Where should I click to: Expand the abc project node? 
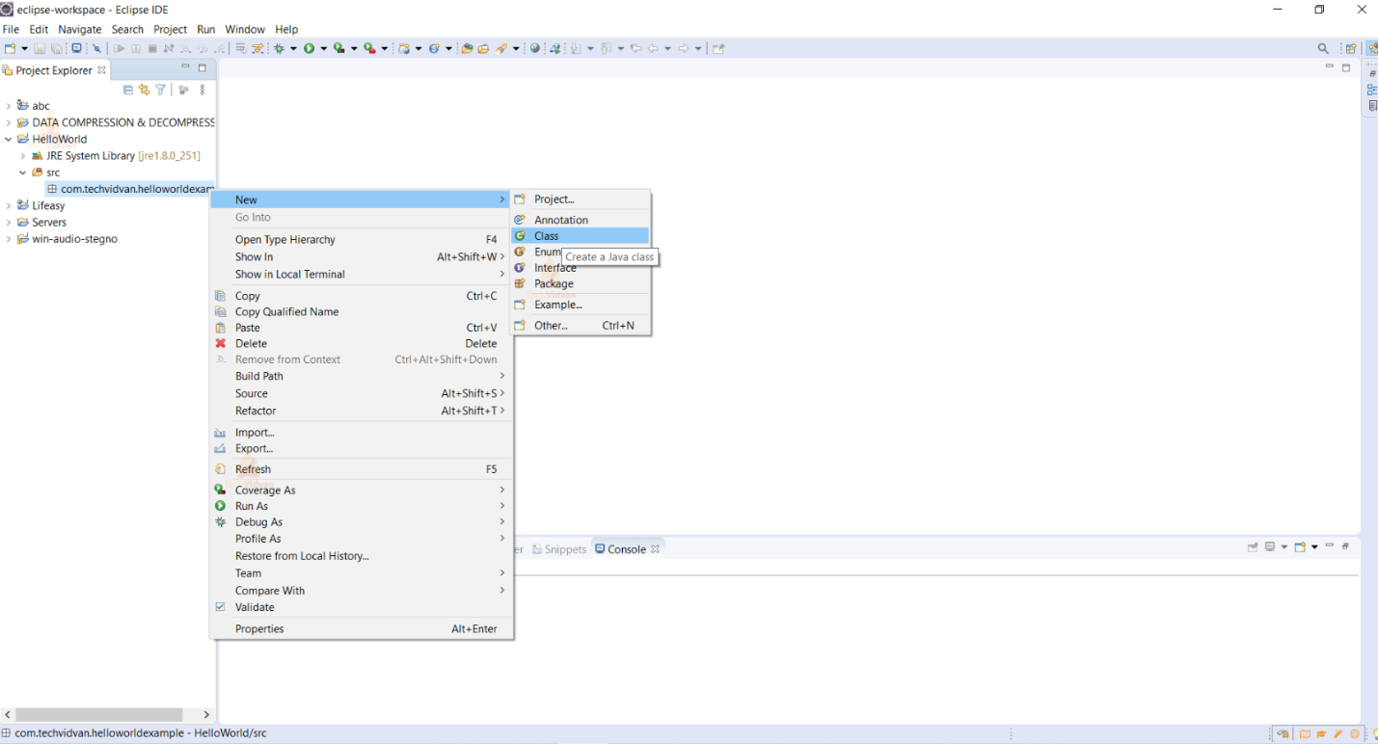[x=8, y=106]
